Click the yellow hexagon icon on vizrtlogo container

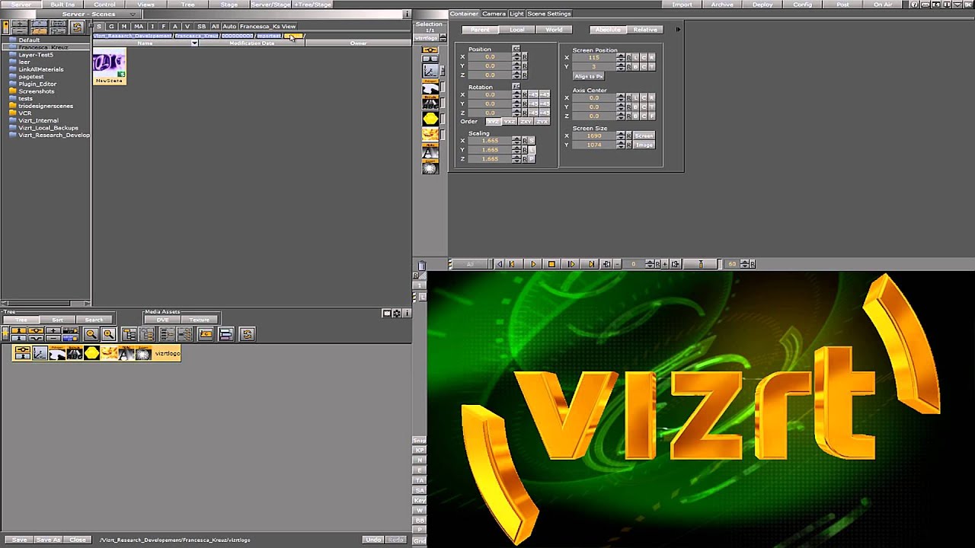coord(91,353)
